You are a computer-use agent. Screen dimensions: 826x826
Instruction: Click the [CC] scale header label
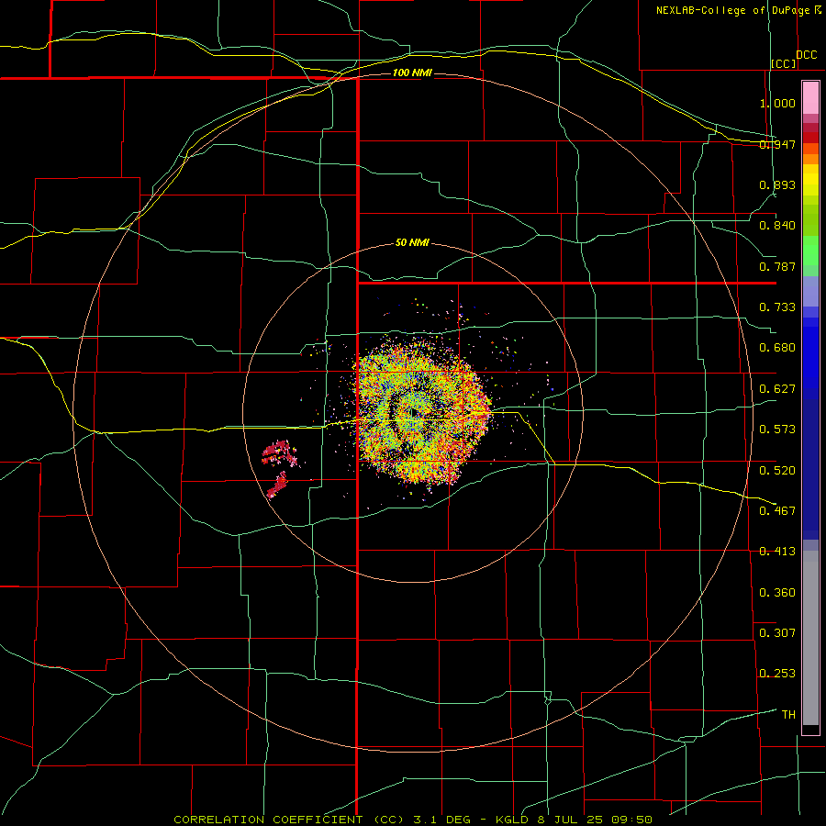[784, 63]
